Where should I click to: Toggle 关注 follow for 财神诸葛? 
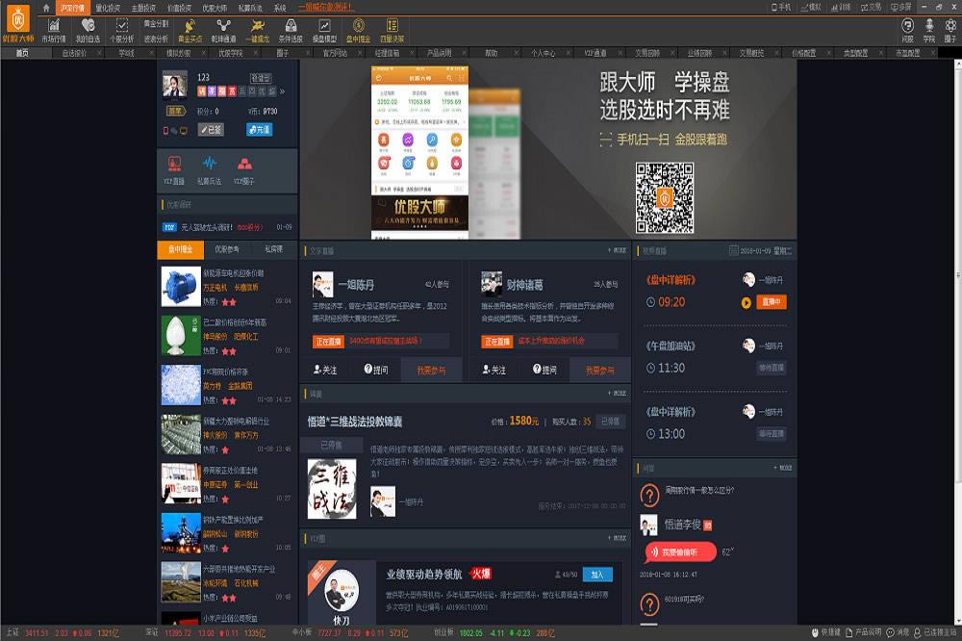coord(493,370)
